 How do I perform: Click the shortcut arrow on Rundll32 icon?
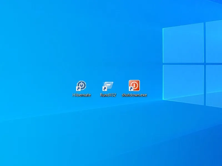pyautogui.click(x=105, y=89)
